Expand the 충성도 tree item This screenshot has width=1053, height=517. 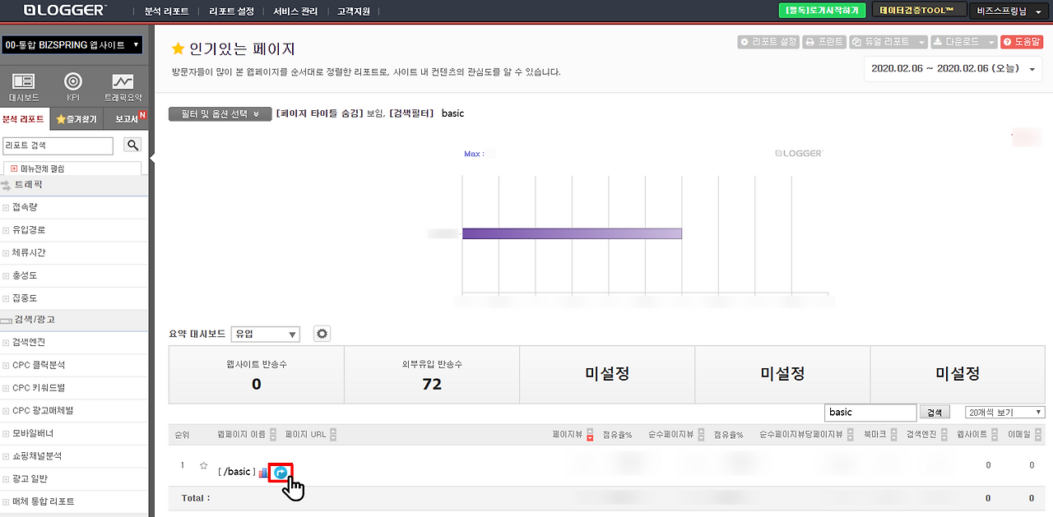pos(6,276)
